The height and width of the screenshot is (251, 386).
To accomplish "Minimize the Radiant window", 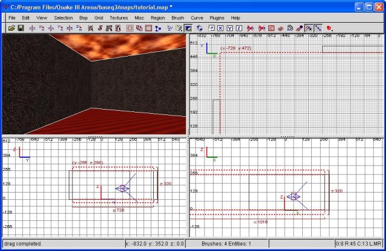I will [359, 7].
